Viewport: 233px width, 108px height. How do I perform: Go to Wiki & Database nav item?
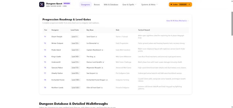[x=111, y=5]
